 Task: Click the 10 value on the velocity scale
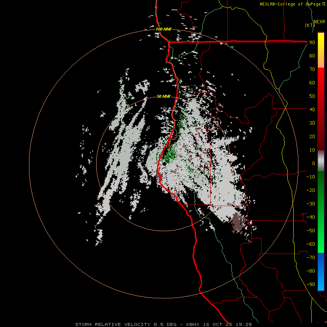312,150
